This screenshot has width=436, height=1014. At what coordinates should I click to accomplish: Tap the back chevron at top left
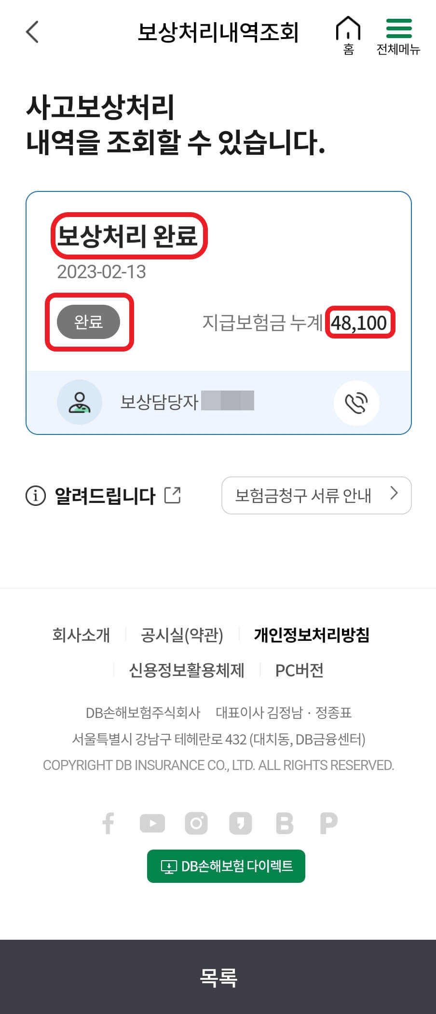click(x=31, y=31)
